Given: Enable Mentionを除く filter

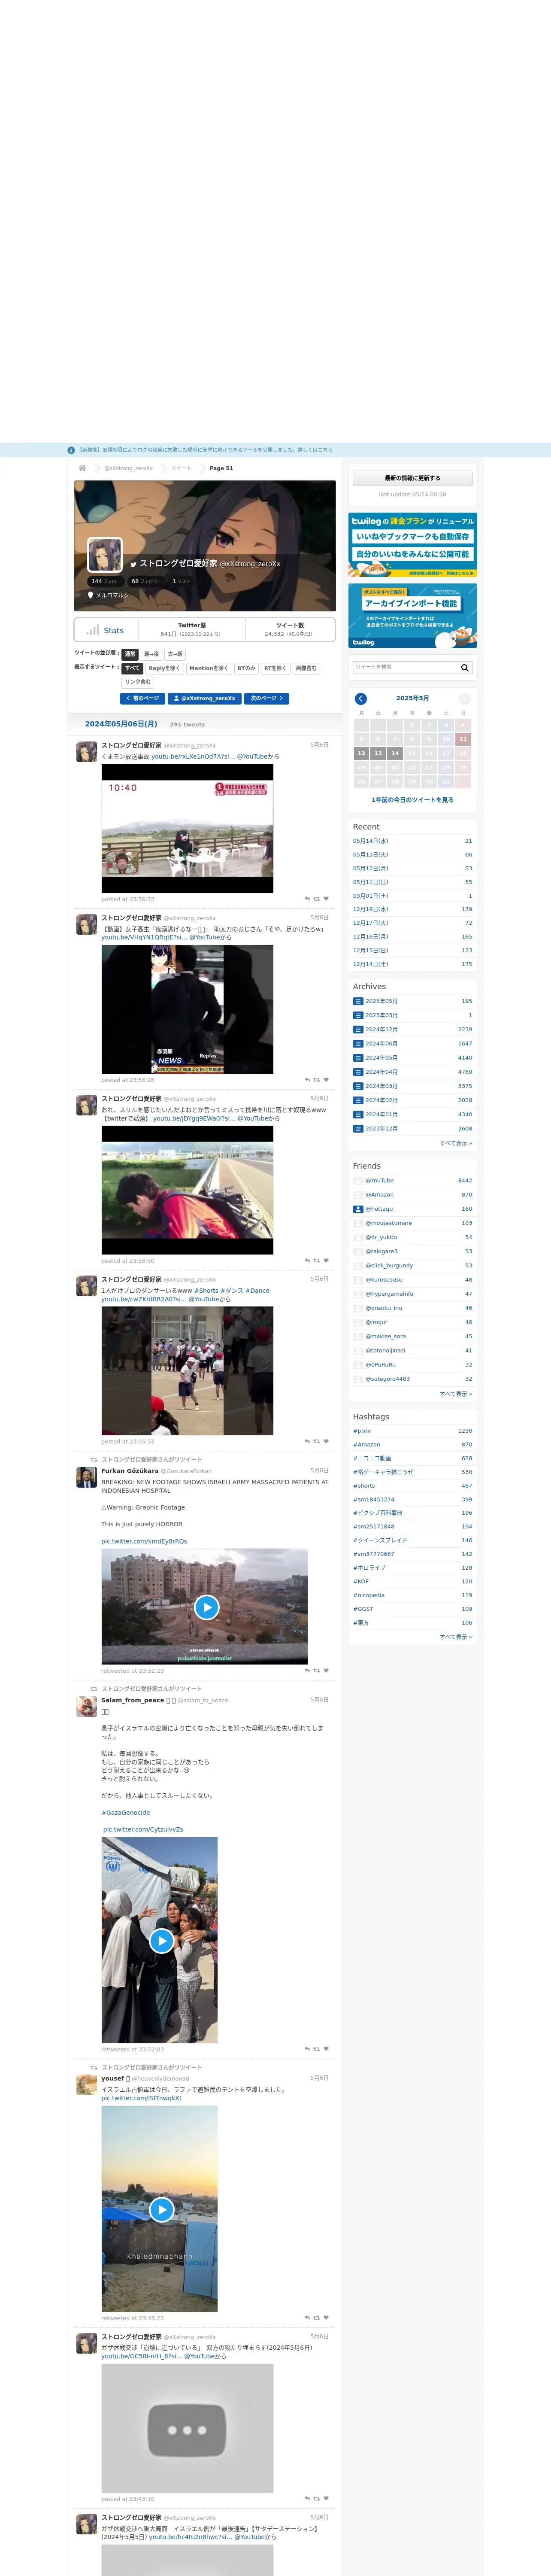Looking at the screenshot, I should (208, 668).
